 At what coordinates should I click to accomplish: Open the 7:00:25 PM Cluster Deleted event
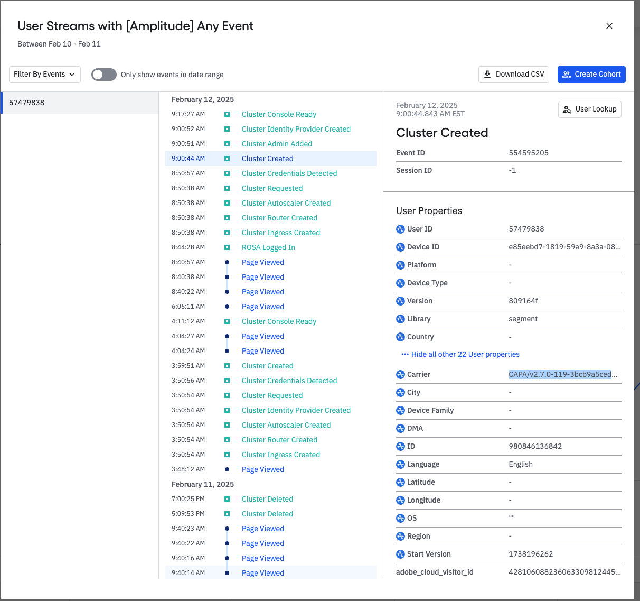[271, 499]
